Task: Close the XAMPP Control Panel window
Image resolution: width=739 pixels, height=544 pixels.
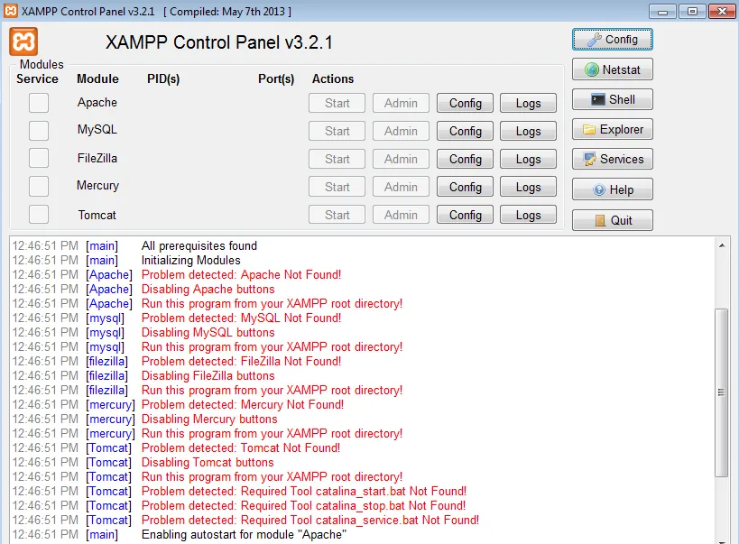Action: tap(723, 12)
